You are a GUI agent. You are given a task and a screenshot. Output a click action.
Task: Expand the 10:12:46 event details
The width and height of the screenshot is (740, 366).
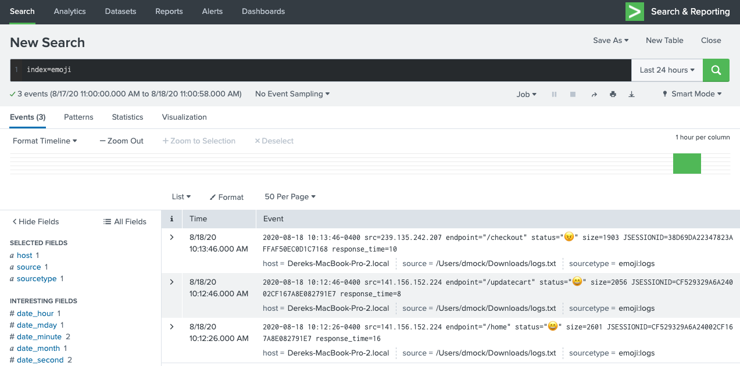tap(171, 282)
